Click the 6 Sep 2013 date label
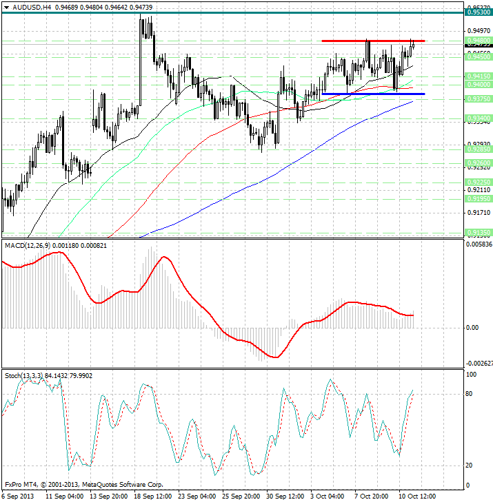 pos(18,496)
